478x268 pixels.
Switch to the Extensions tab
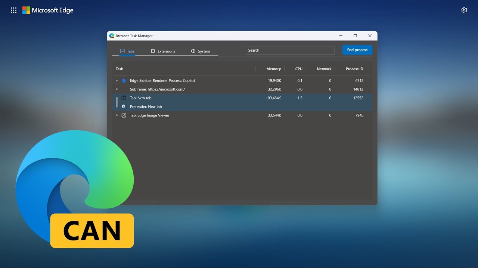163,51
